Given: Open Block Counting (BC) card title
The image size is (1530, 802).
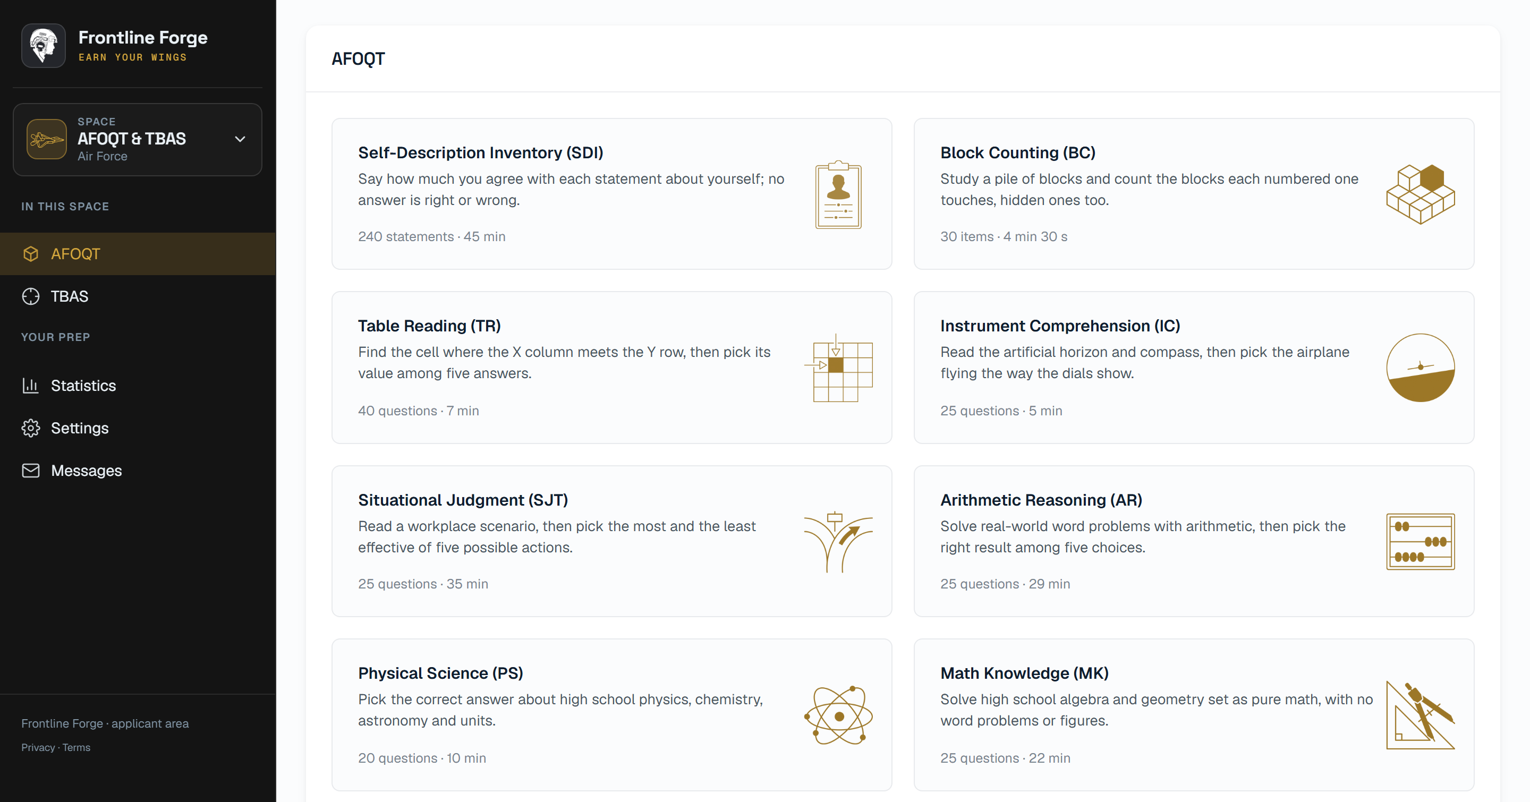Looking at the screenshot, I should click(1017, 152).
